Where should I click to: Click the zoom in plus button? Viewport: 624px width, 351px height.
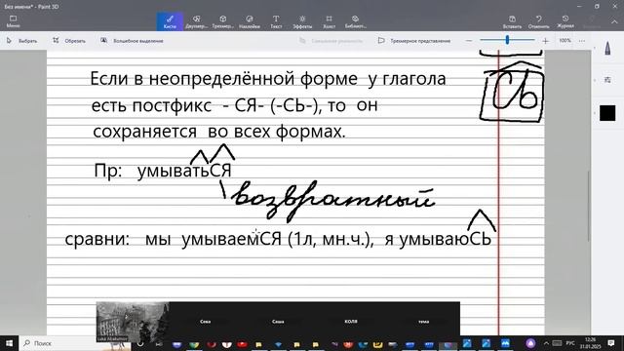(x=546, y=41)
